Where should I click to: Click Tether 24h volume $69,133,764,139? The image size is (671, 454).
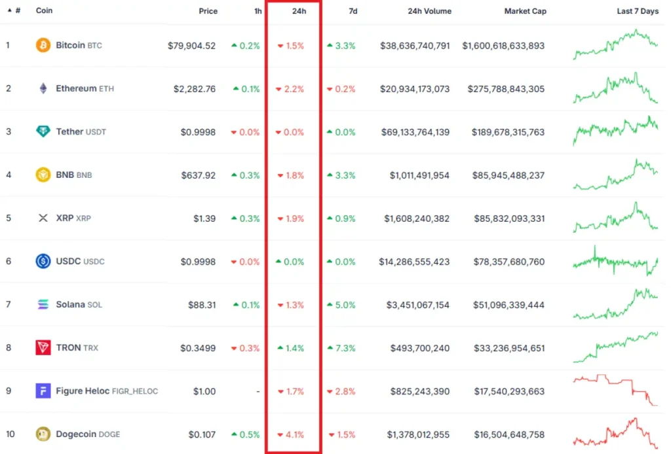pyautogui.click(x=415, y=132)
